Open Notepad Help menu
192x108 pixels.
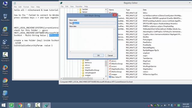click(38, 7)
